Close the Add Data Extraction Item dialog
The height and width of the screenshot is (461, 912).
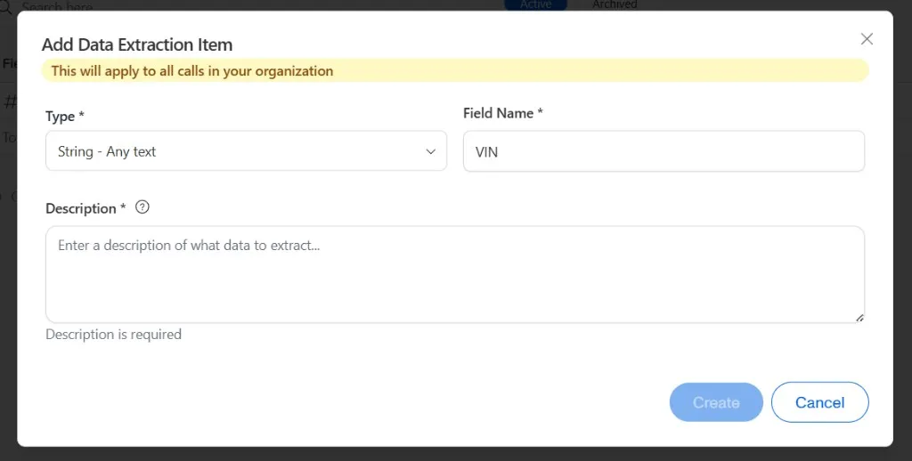867,39
